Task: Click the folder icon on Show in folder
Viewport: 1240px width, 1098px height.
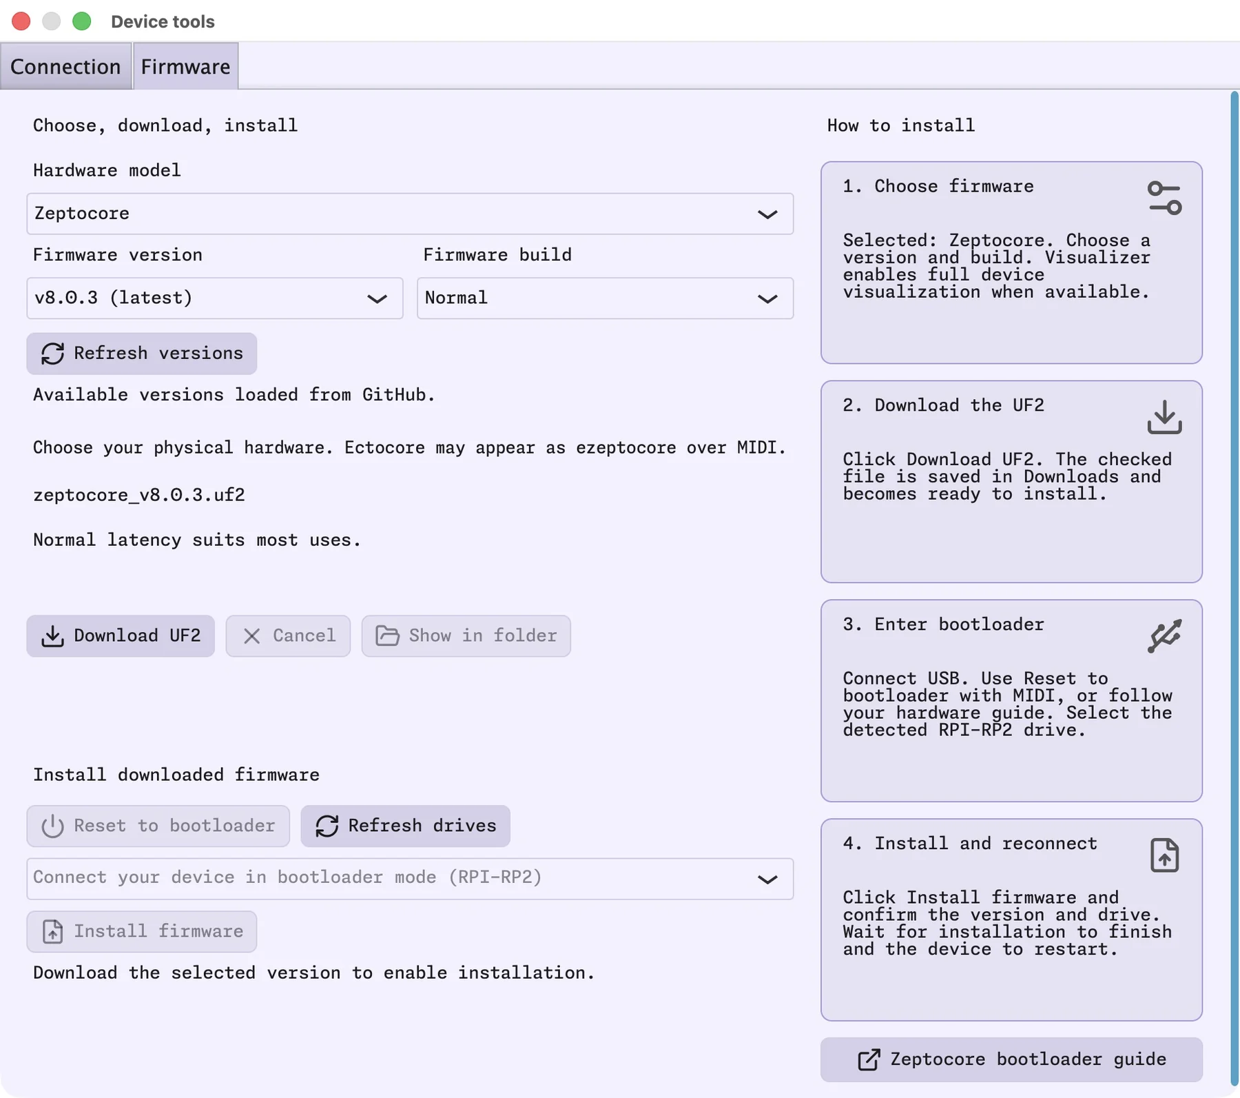Action: pyautogui.click(x=387, y=636)
